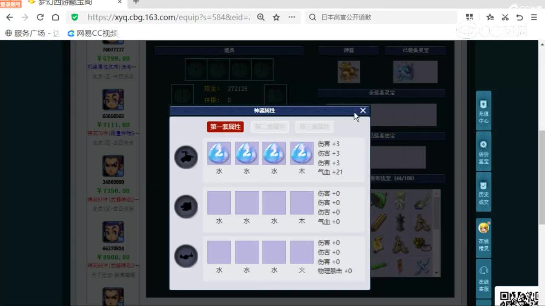Image resolution: width=545 pixels, height=306 pixels.
Task: Open the 网易CC视频 bookmark
Action: 92,33
